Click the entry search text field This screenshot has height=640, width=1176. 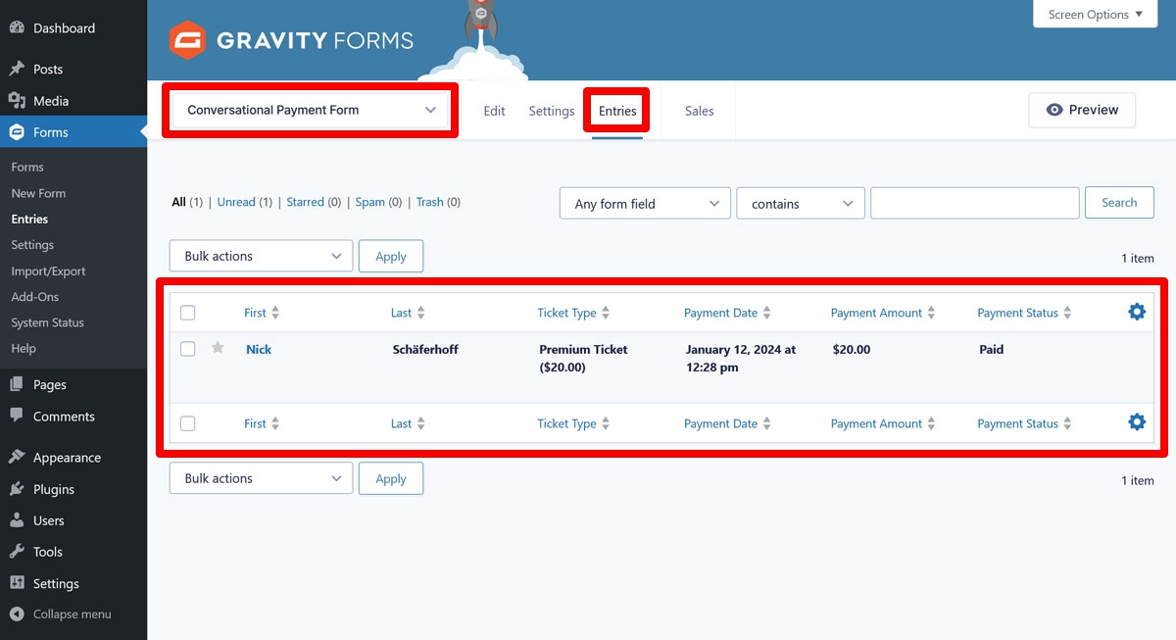click(x=975, y=203)
